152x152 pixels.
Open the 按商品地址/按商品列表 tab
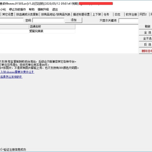pos(56,14)
